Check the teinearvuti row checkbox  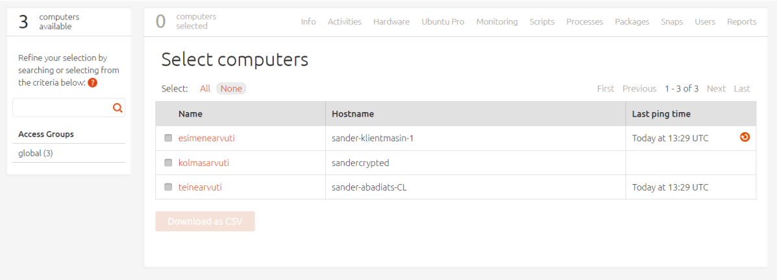[x=168, y=187]
